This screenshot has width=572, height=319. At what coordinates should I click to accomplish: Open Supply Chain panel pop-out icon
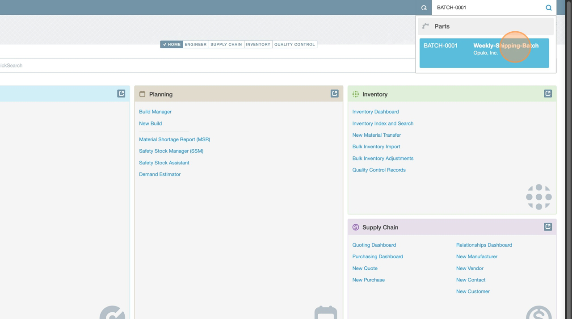[x=547, y=227]
